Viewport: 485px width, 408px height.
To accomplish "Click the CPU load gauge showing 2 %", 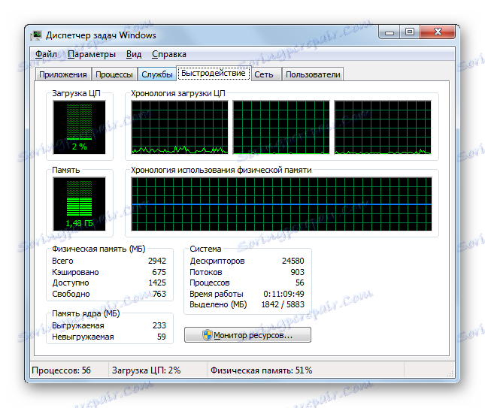I will (80, 127).
